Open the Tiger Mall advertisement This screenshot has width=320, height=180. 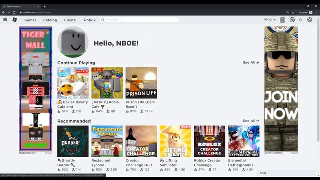(35, 89)
